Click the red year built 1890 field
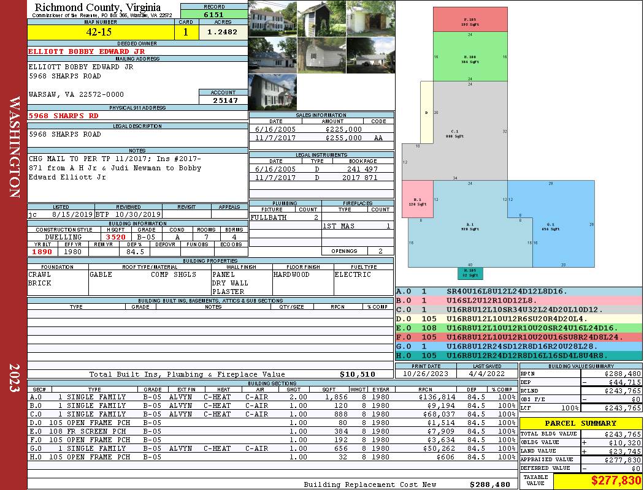Viewport: 644px width, 490px height. point(42,252)
